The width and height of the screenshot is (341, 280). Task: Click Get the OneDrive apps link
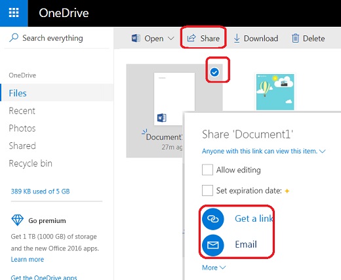click(x=44, y=277)
